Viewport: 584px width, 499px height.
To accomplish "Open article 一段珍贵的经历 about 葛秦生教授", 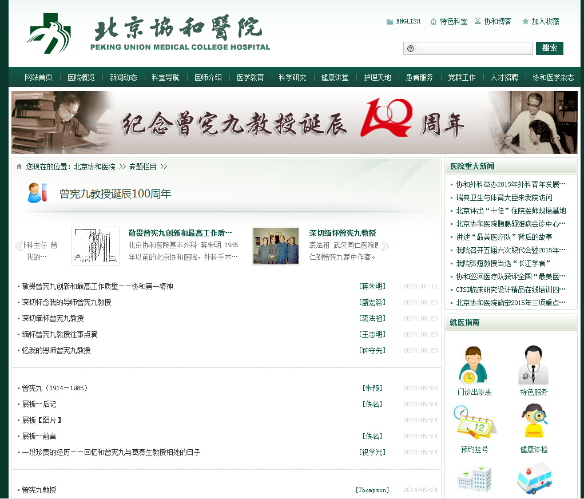I will click(x=111, y=452).
